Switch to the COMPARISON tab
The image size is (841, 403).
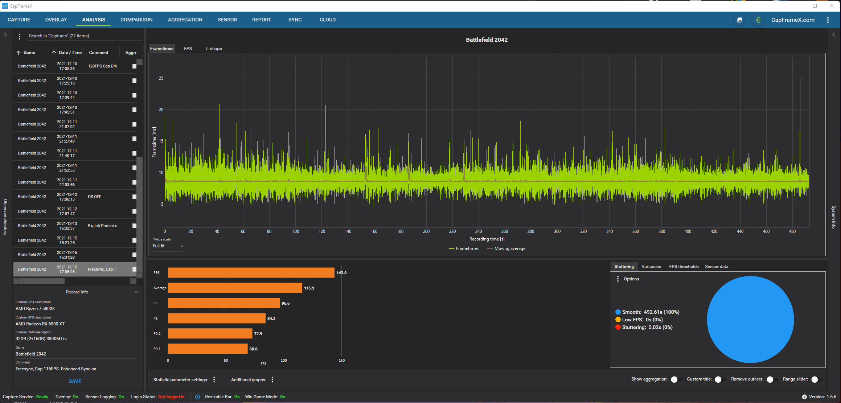pyautogui.click(x=136, y=20)
